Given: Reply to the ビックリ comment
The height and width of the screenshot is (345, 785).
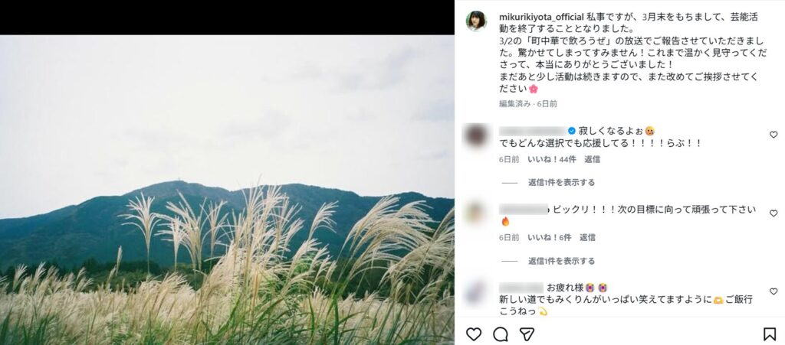Looking at the screenshot, I should tap(588, 238).
